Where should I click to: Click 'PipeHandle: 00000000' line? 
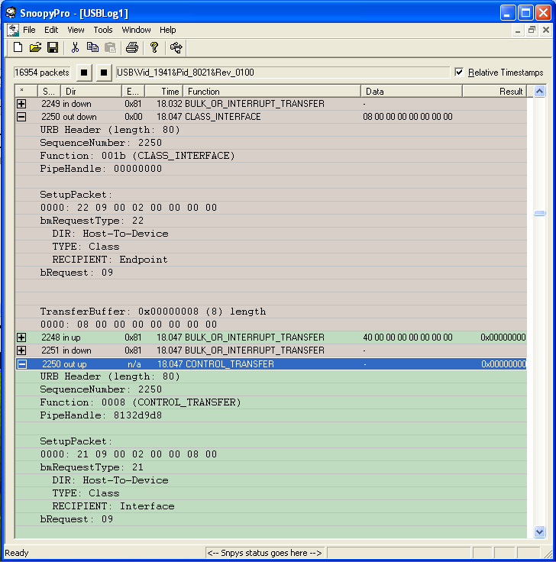(101, 169)
